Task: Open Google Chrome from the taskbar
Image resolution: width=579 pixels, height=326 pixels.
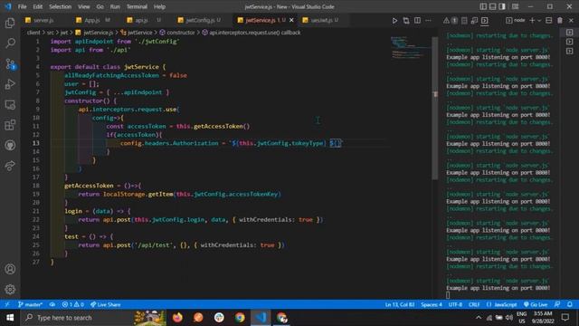Action: point(240,318)
